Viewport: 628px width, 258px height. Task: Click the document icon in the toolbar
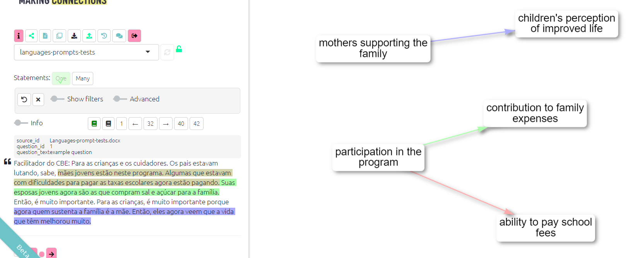pos(45,36)
